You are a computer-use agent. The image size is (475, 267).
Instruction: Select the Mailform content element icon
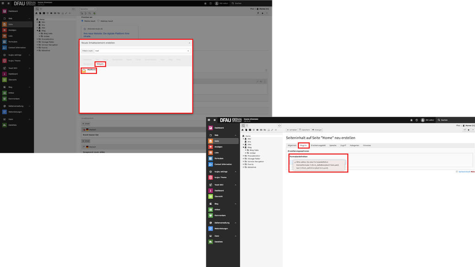point(84,70)
